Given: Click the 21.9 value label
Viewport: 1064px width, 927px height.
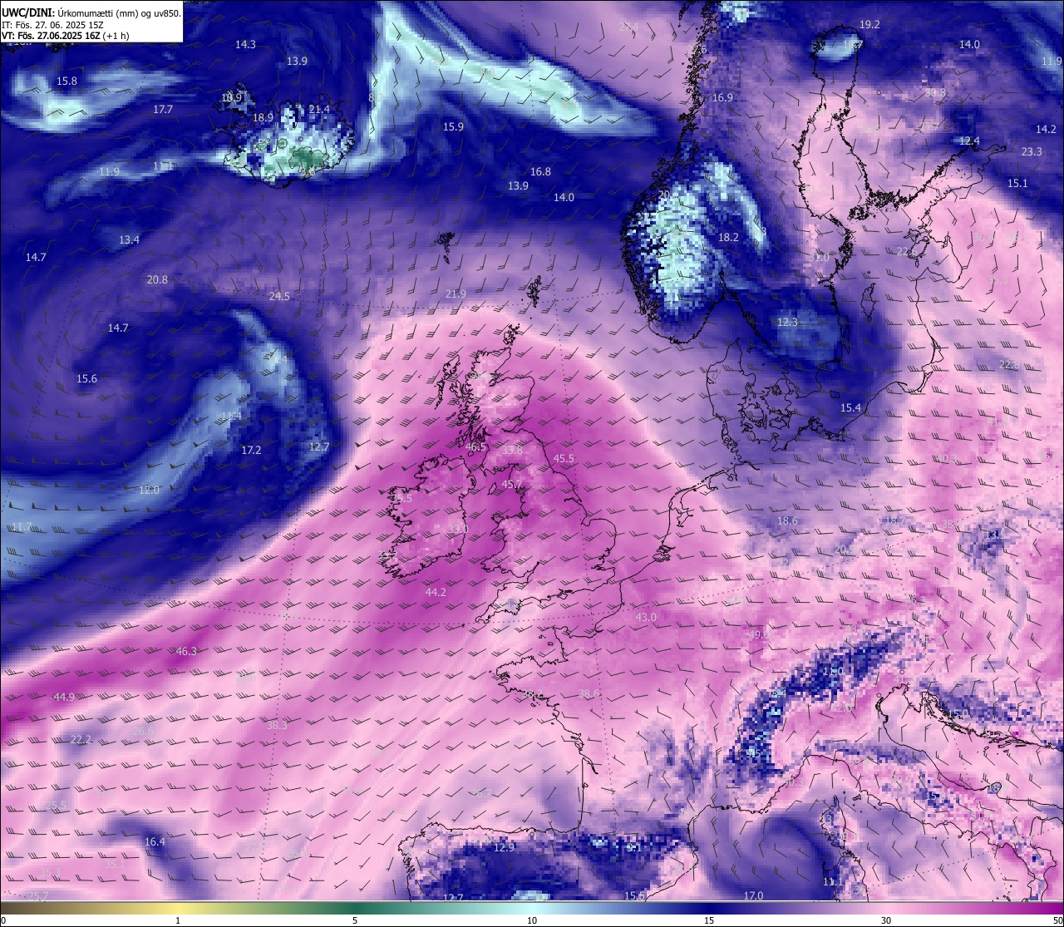Looking at the screenshot, I should [x=456, y=294].
